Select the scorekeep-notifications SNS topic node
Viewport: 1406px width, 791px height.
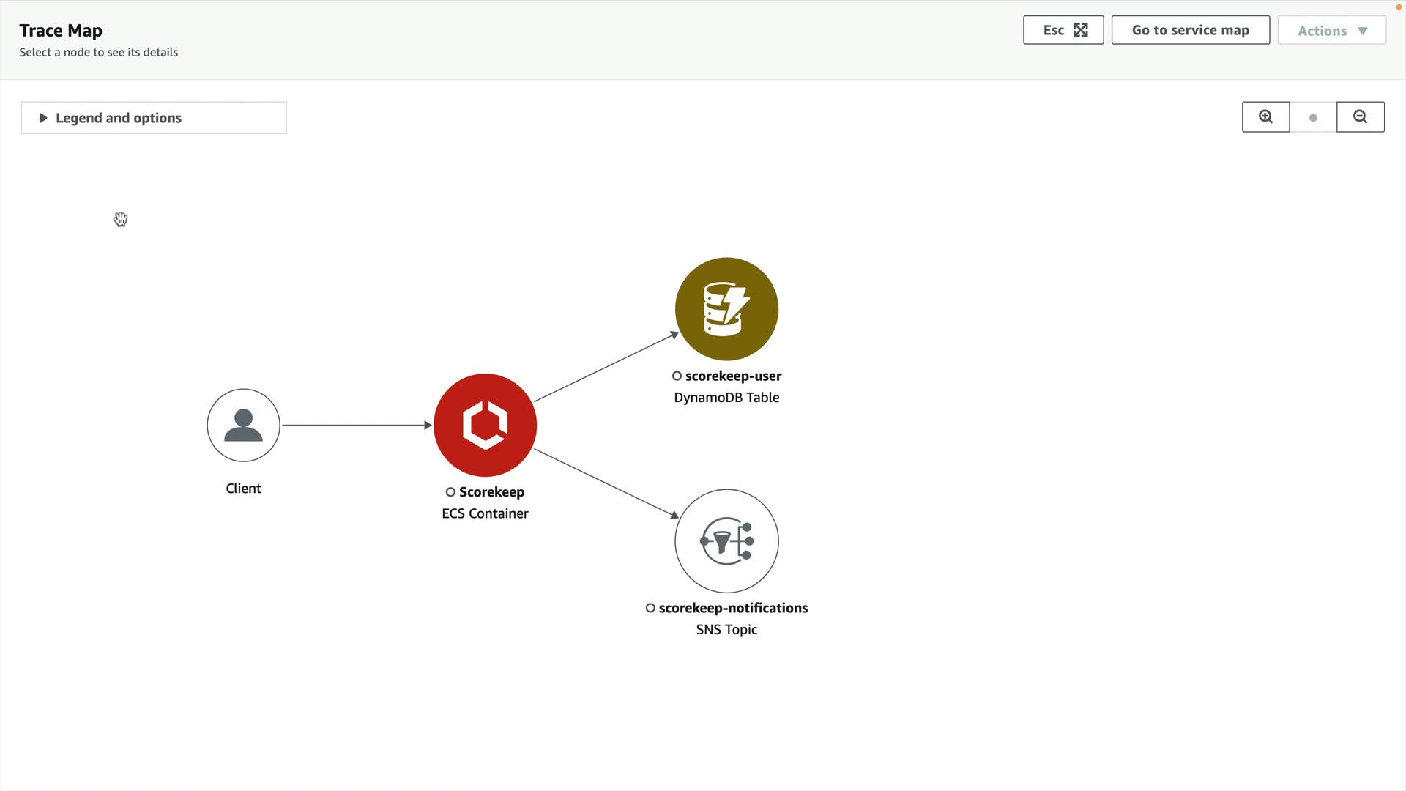coord(726,541)
